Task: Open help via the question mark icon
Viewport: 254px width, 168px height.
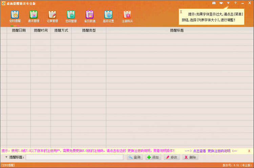Action: point(235,3)
